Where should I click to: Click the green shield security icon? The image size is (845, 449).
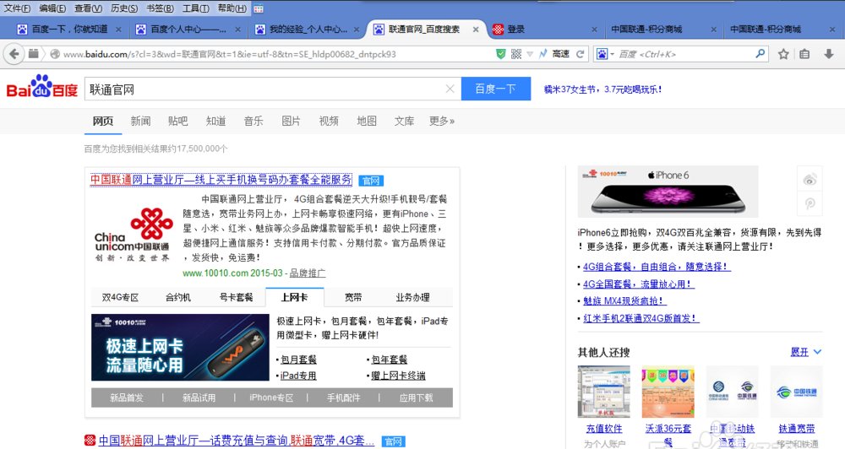[500, 54]
